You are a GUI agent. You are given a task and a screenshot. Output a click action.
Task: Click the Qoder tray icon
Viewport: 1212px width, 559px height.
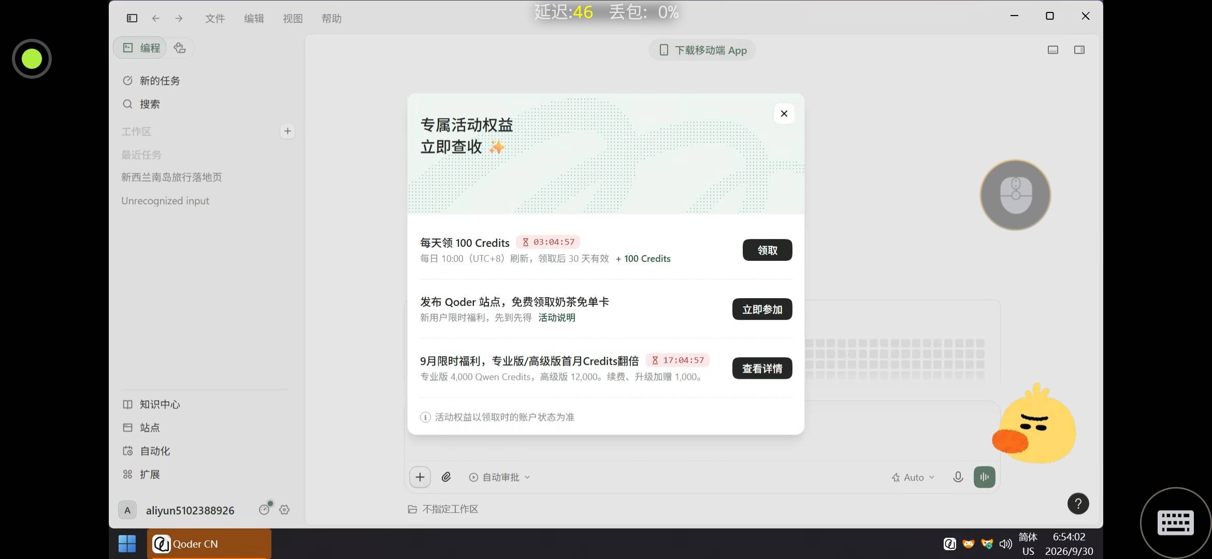(x=949, y=543)
